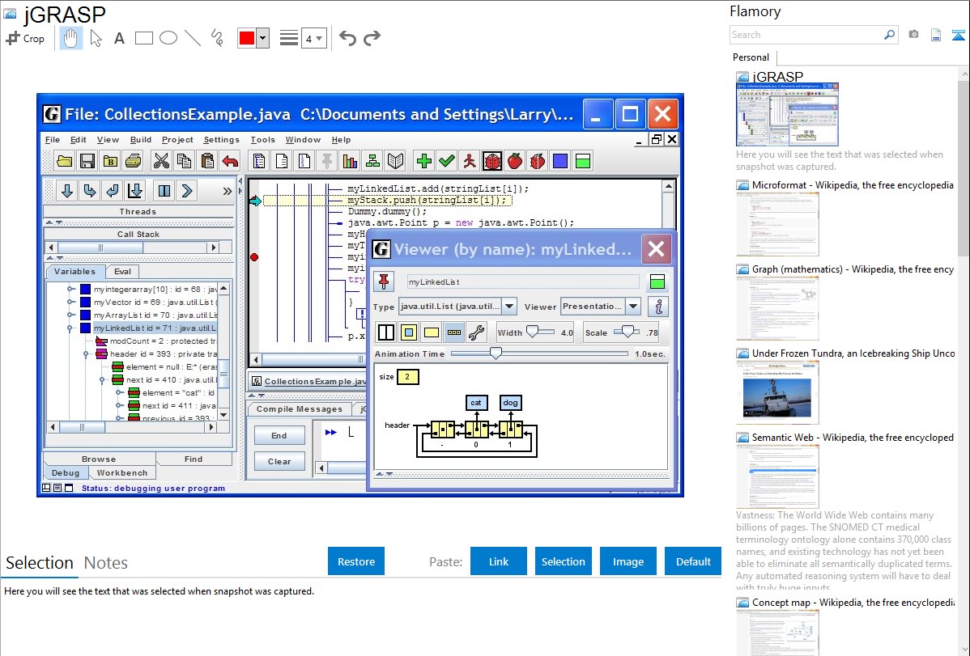
Task: Collapse the myLinkedList variable node
Action: click(70, 328)
